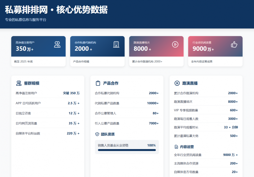
Task: Click the APP 日均活跃用户 row
Action: [47, 103]
